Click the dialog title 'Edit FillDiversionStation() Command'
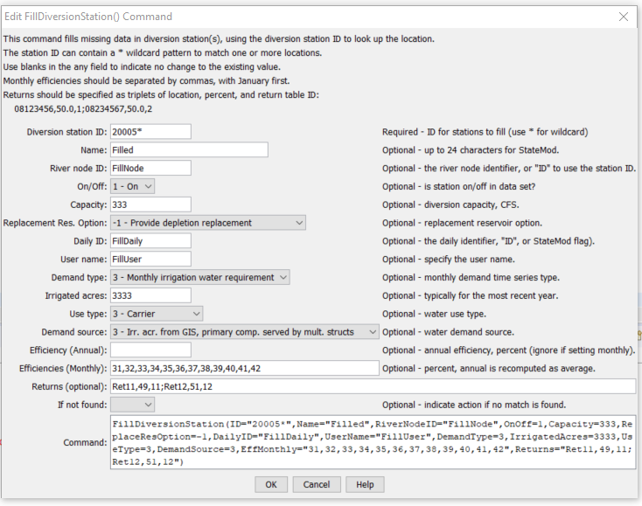Image resolution: width=642 pixels, height=506 pixels. pos(88,17)
